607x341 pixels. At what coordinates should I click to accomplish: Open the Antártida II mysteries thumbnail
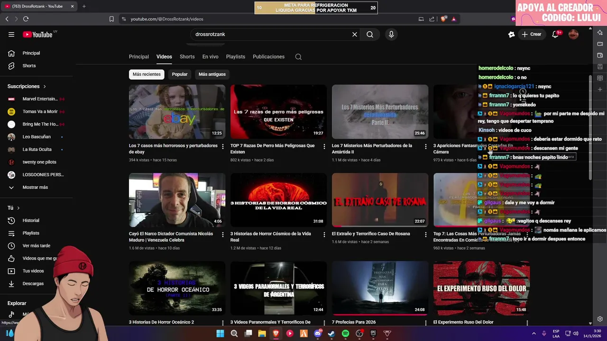point(380,112)
